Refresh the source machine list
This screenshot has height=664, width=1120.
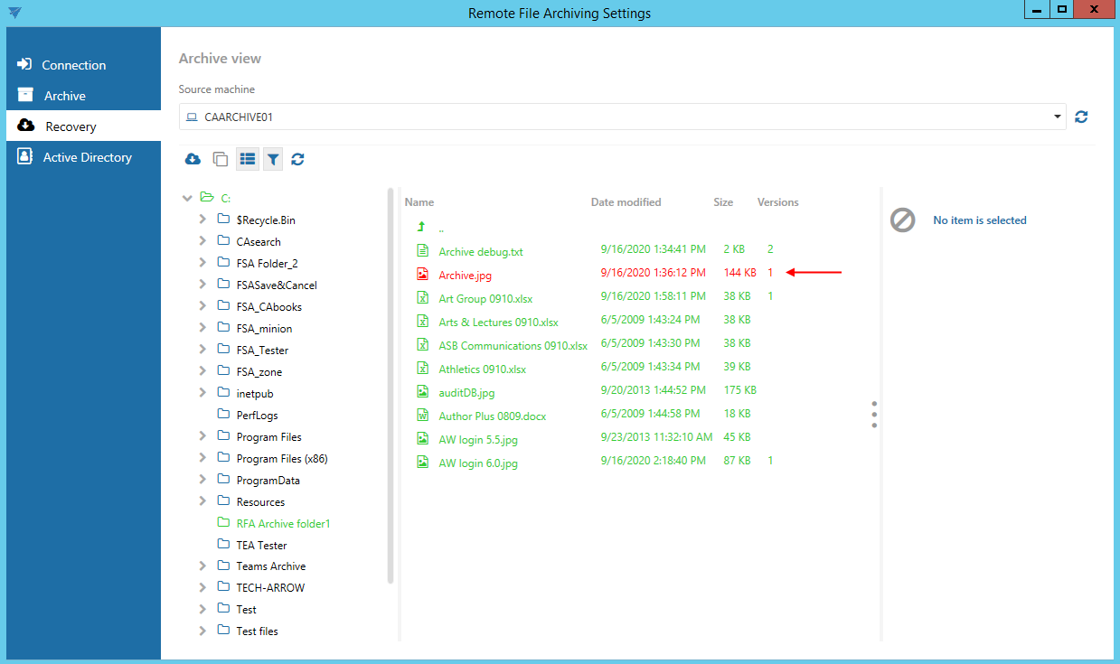click(1081, 117)
